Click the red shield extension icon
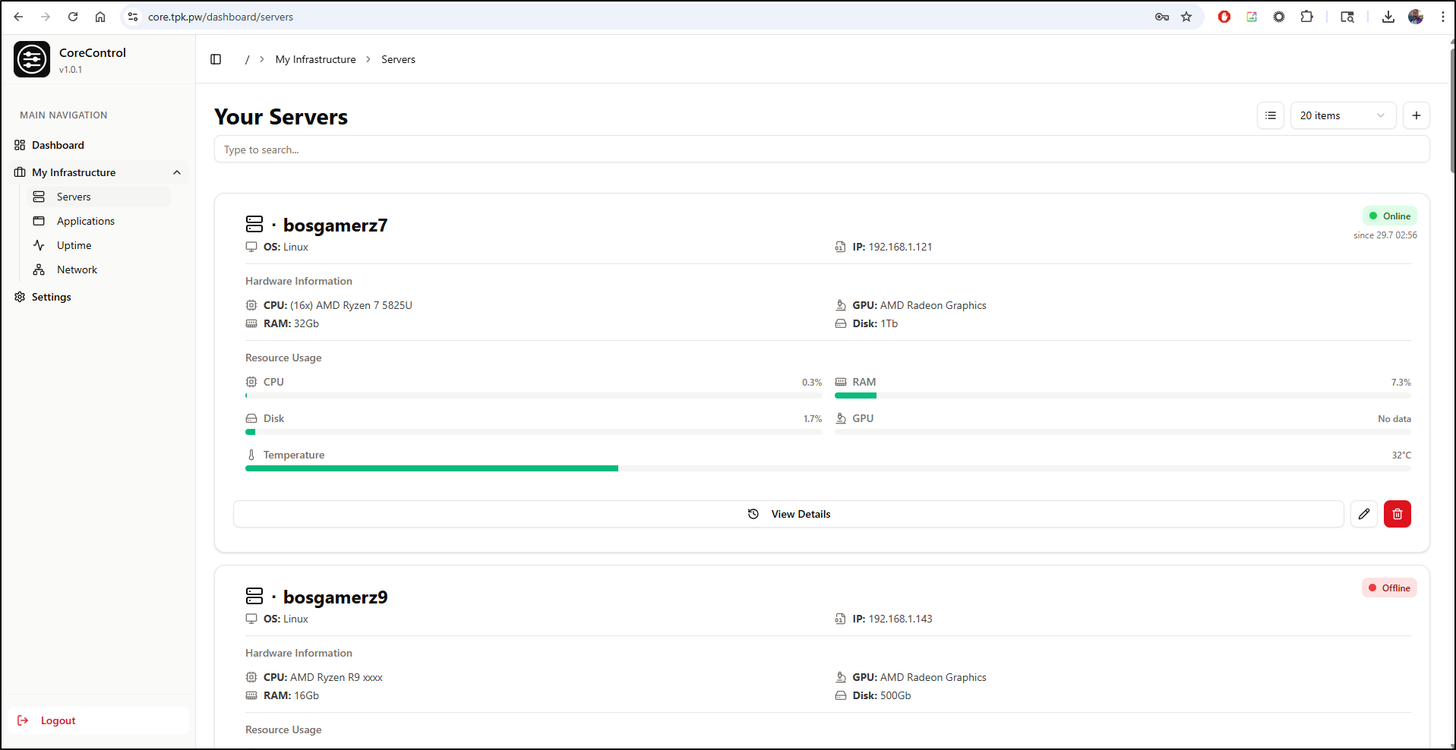The image size is (1456, 750). click(1224, 17)
